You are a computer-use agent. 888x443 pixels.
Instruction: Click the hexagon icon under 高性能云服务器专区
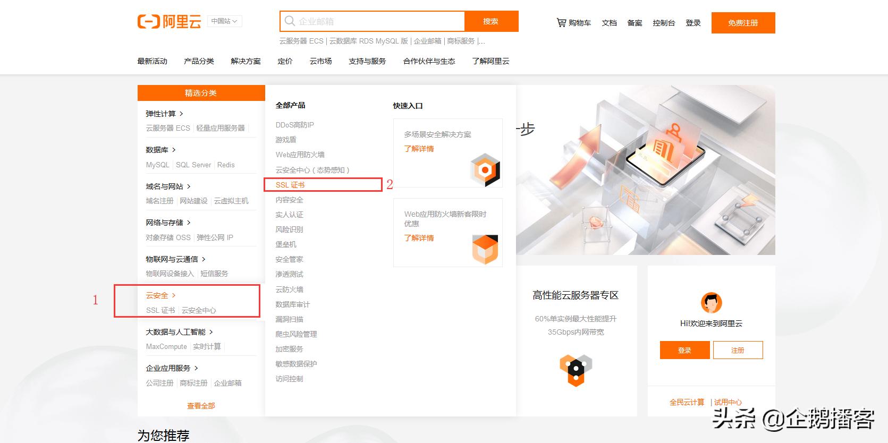576,370
